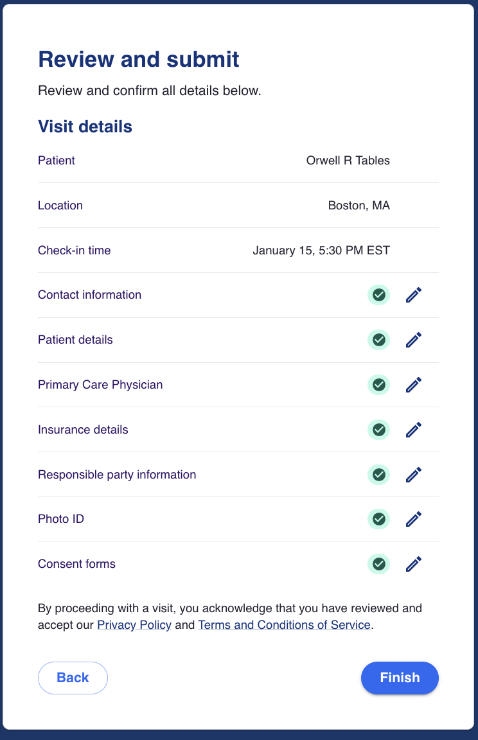Click Responsible party green checkmark
The height and width of the screenshot is (740, 478).
(x=379, y=475)
